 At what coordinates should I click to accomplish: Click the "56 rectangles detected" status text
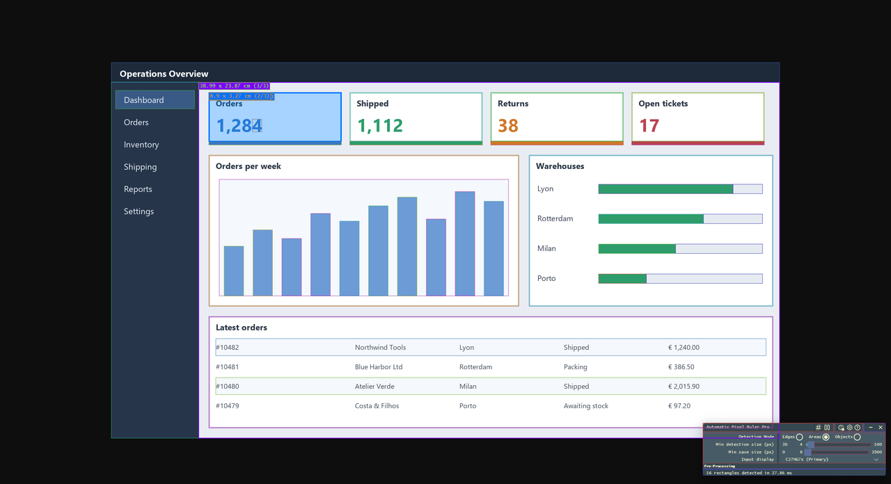[749, 473]
